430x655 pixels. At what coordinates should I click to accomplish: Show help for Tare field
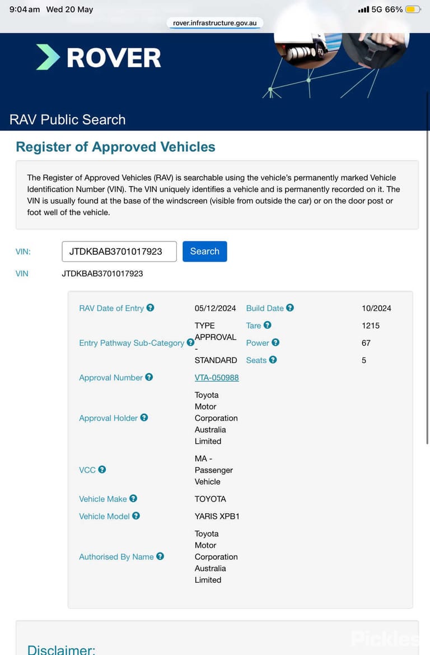(x=268, y=325)
